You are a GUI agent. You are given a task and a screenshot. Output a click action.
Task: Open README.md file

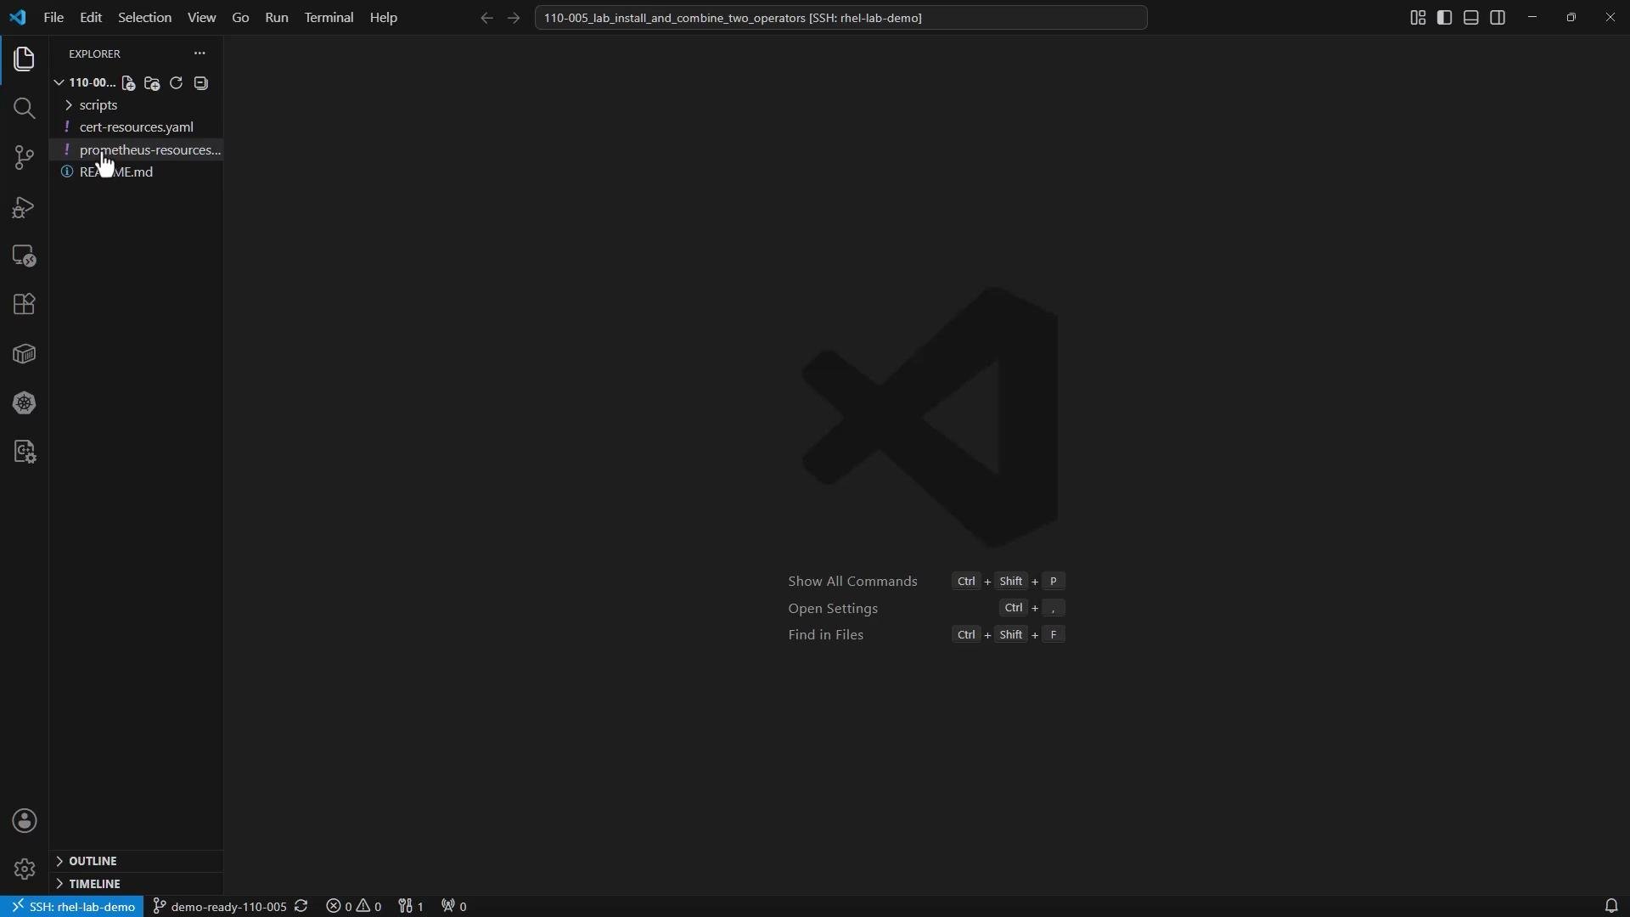136,172
